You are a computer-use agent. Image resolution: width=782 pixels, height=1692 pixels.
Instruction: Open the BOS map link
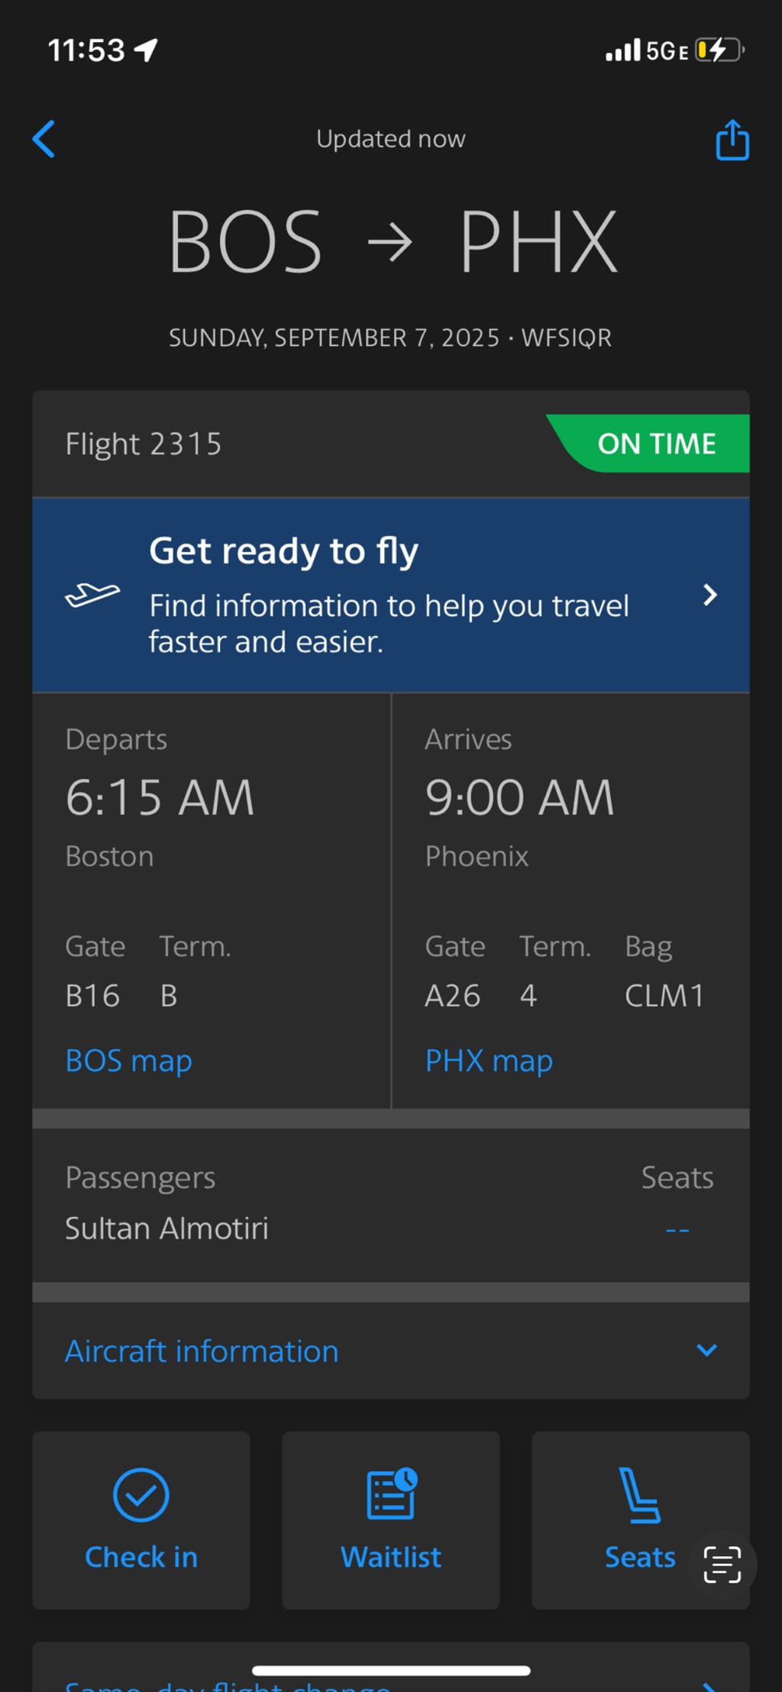128,1061
